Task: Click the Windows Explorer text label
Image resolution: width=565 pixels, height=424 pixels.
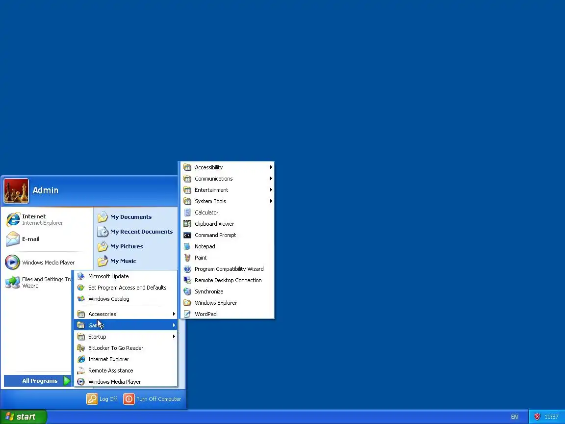Action: click(x=216, y=303)
